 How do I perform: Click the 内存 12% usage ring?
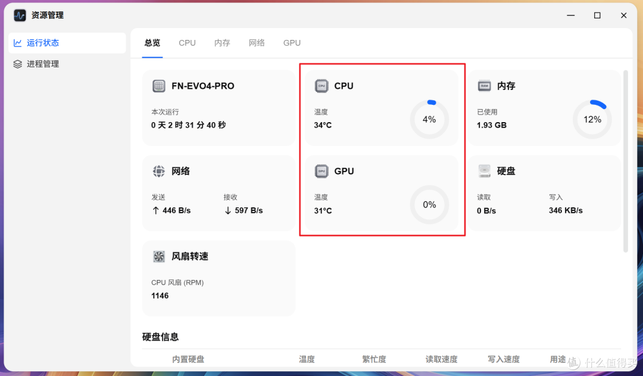click(x=592, y=119)
